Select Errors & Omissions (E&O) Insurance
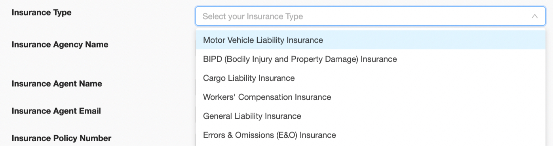This screenshot has width=553, height=146. point(371,135)
